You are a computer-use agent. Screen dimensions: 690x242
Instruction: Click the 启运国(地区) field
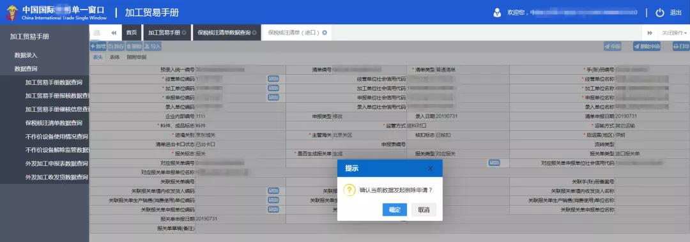point(652,135)
